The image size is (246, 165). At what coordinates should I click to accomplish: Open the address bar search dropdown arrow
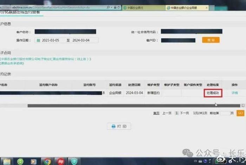pos(111,7)
